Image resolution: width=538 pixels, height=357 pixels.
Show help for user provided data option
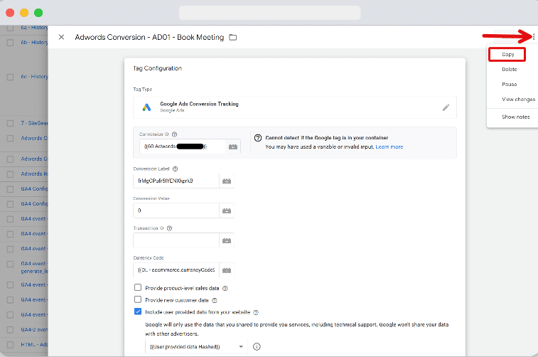(x=256, y=312)
